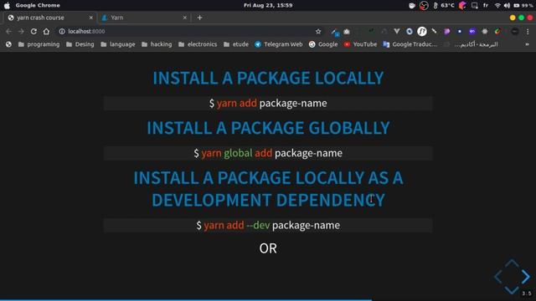Open the YouTube bookmark

point(360,44)
